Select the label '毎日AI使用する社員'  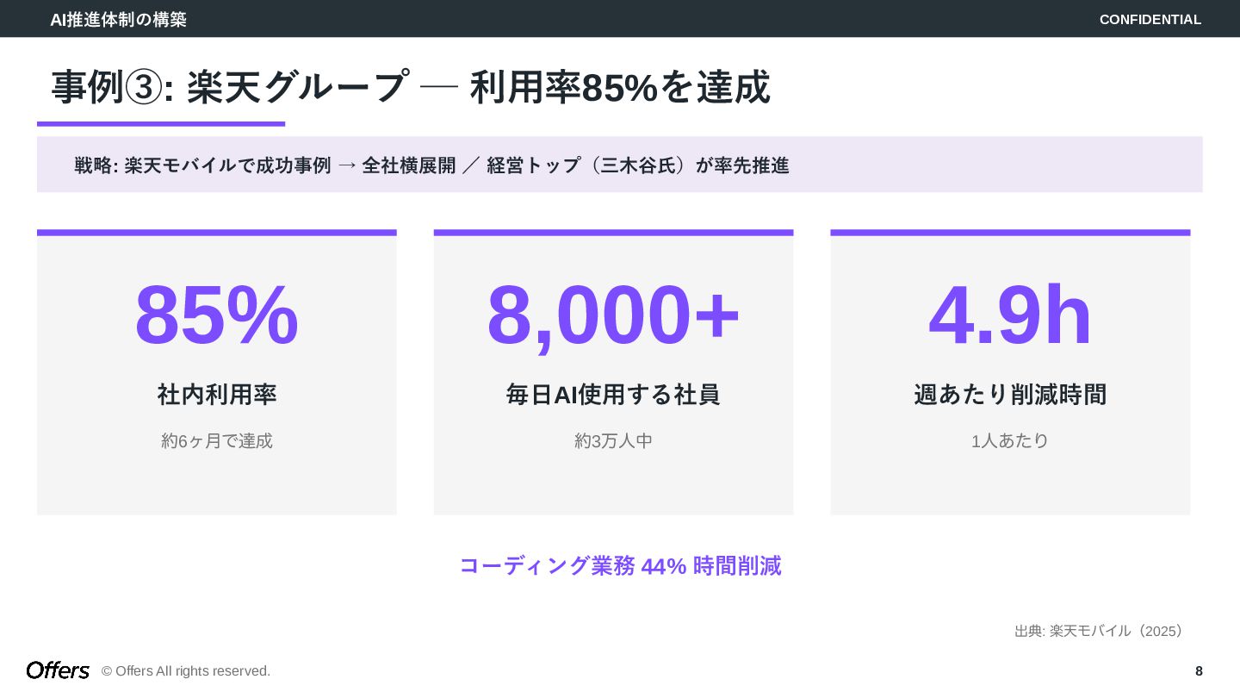pyautogui.click(x=613, y=395)
